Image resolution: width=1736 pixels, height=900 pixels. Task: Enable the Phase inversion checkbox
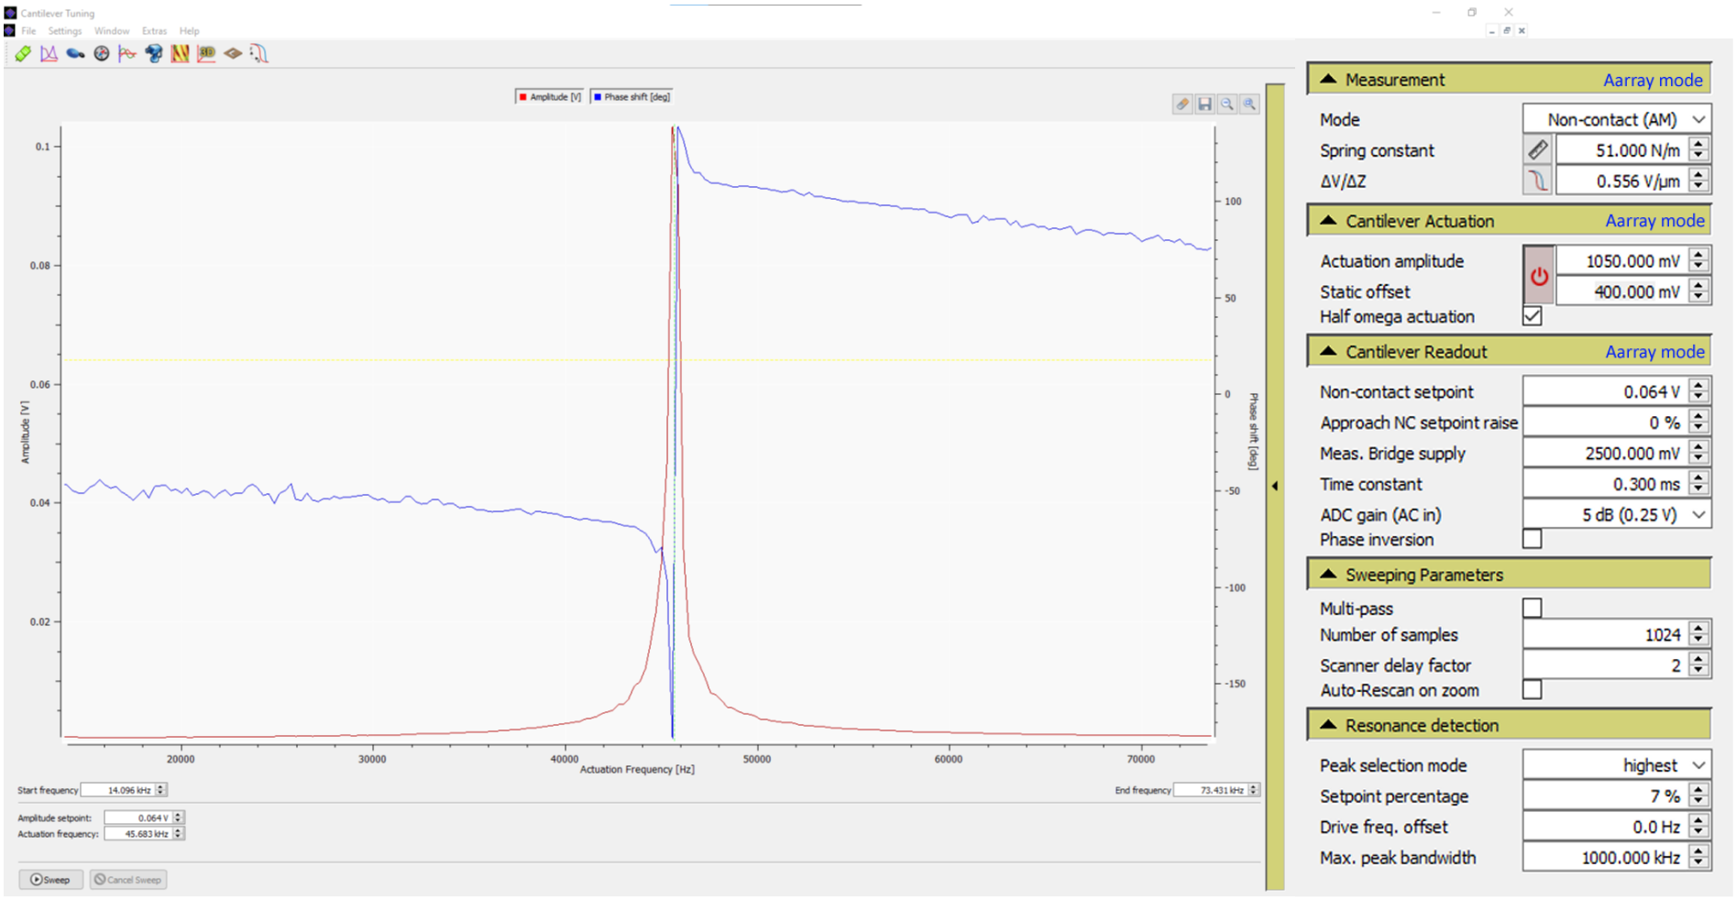tap(1533, 539)
